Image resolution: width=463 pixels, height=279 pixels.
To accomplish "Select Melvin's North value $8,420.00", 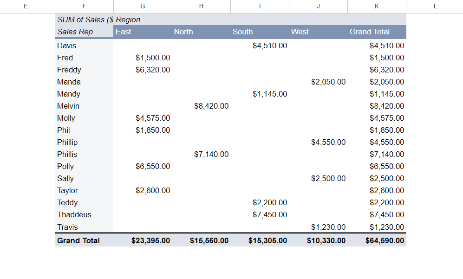I will coord(201,106).
